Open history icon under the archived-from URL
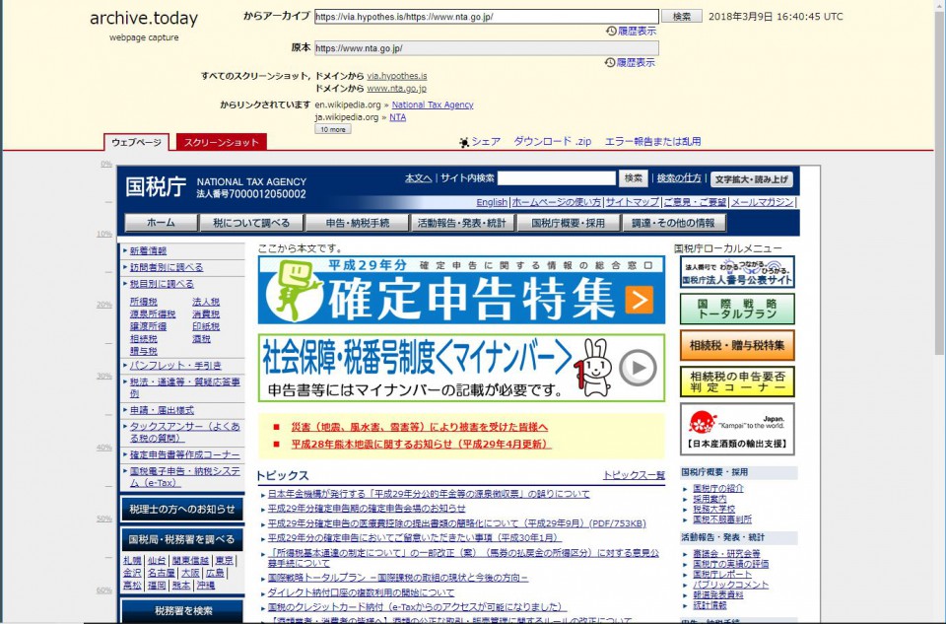Viewport: 946px width, 624px height. (x=611, y=31)
